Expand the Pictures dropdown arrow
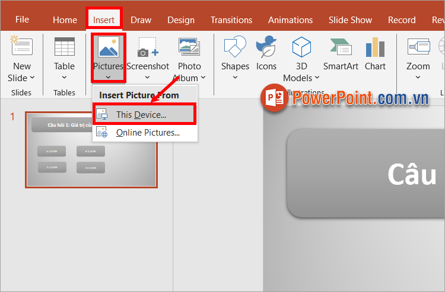Screen dimensions: 445x292 pyautogui.click(x=108, y=76)
